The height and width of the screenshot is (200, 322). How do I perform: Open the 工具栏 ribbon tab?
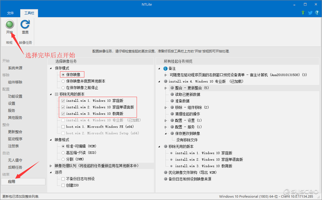tap(29, 13)
